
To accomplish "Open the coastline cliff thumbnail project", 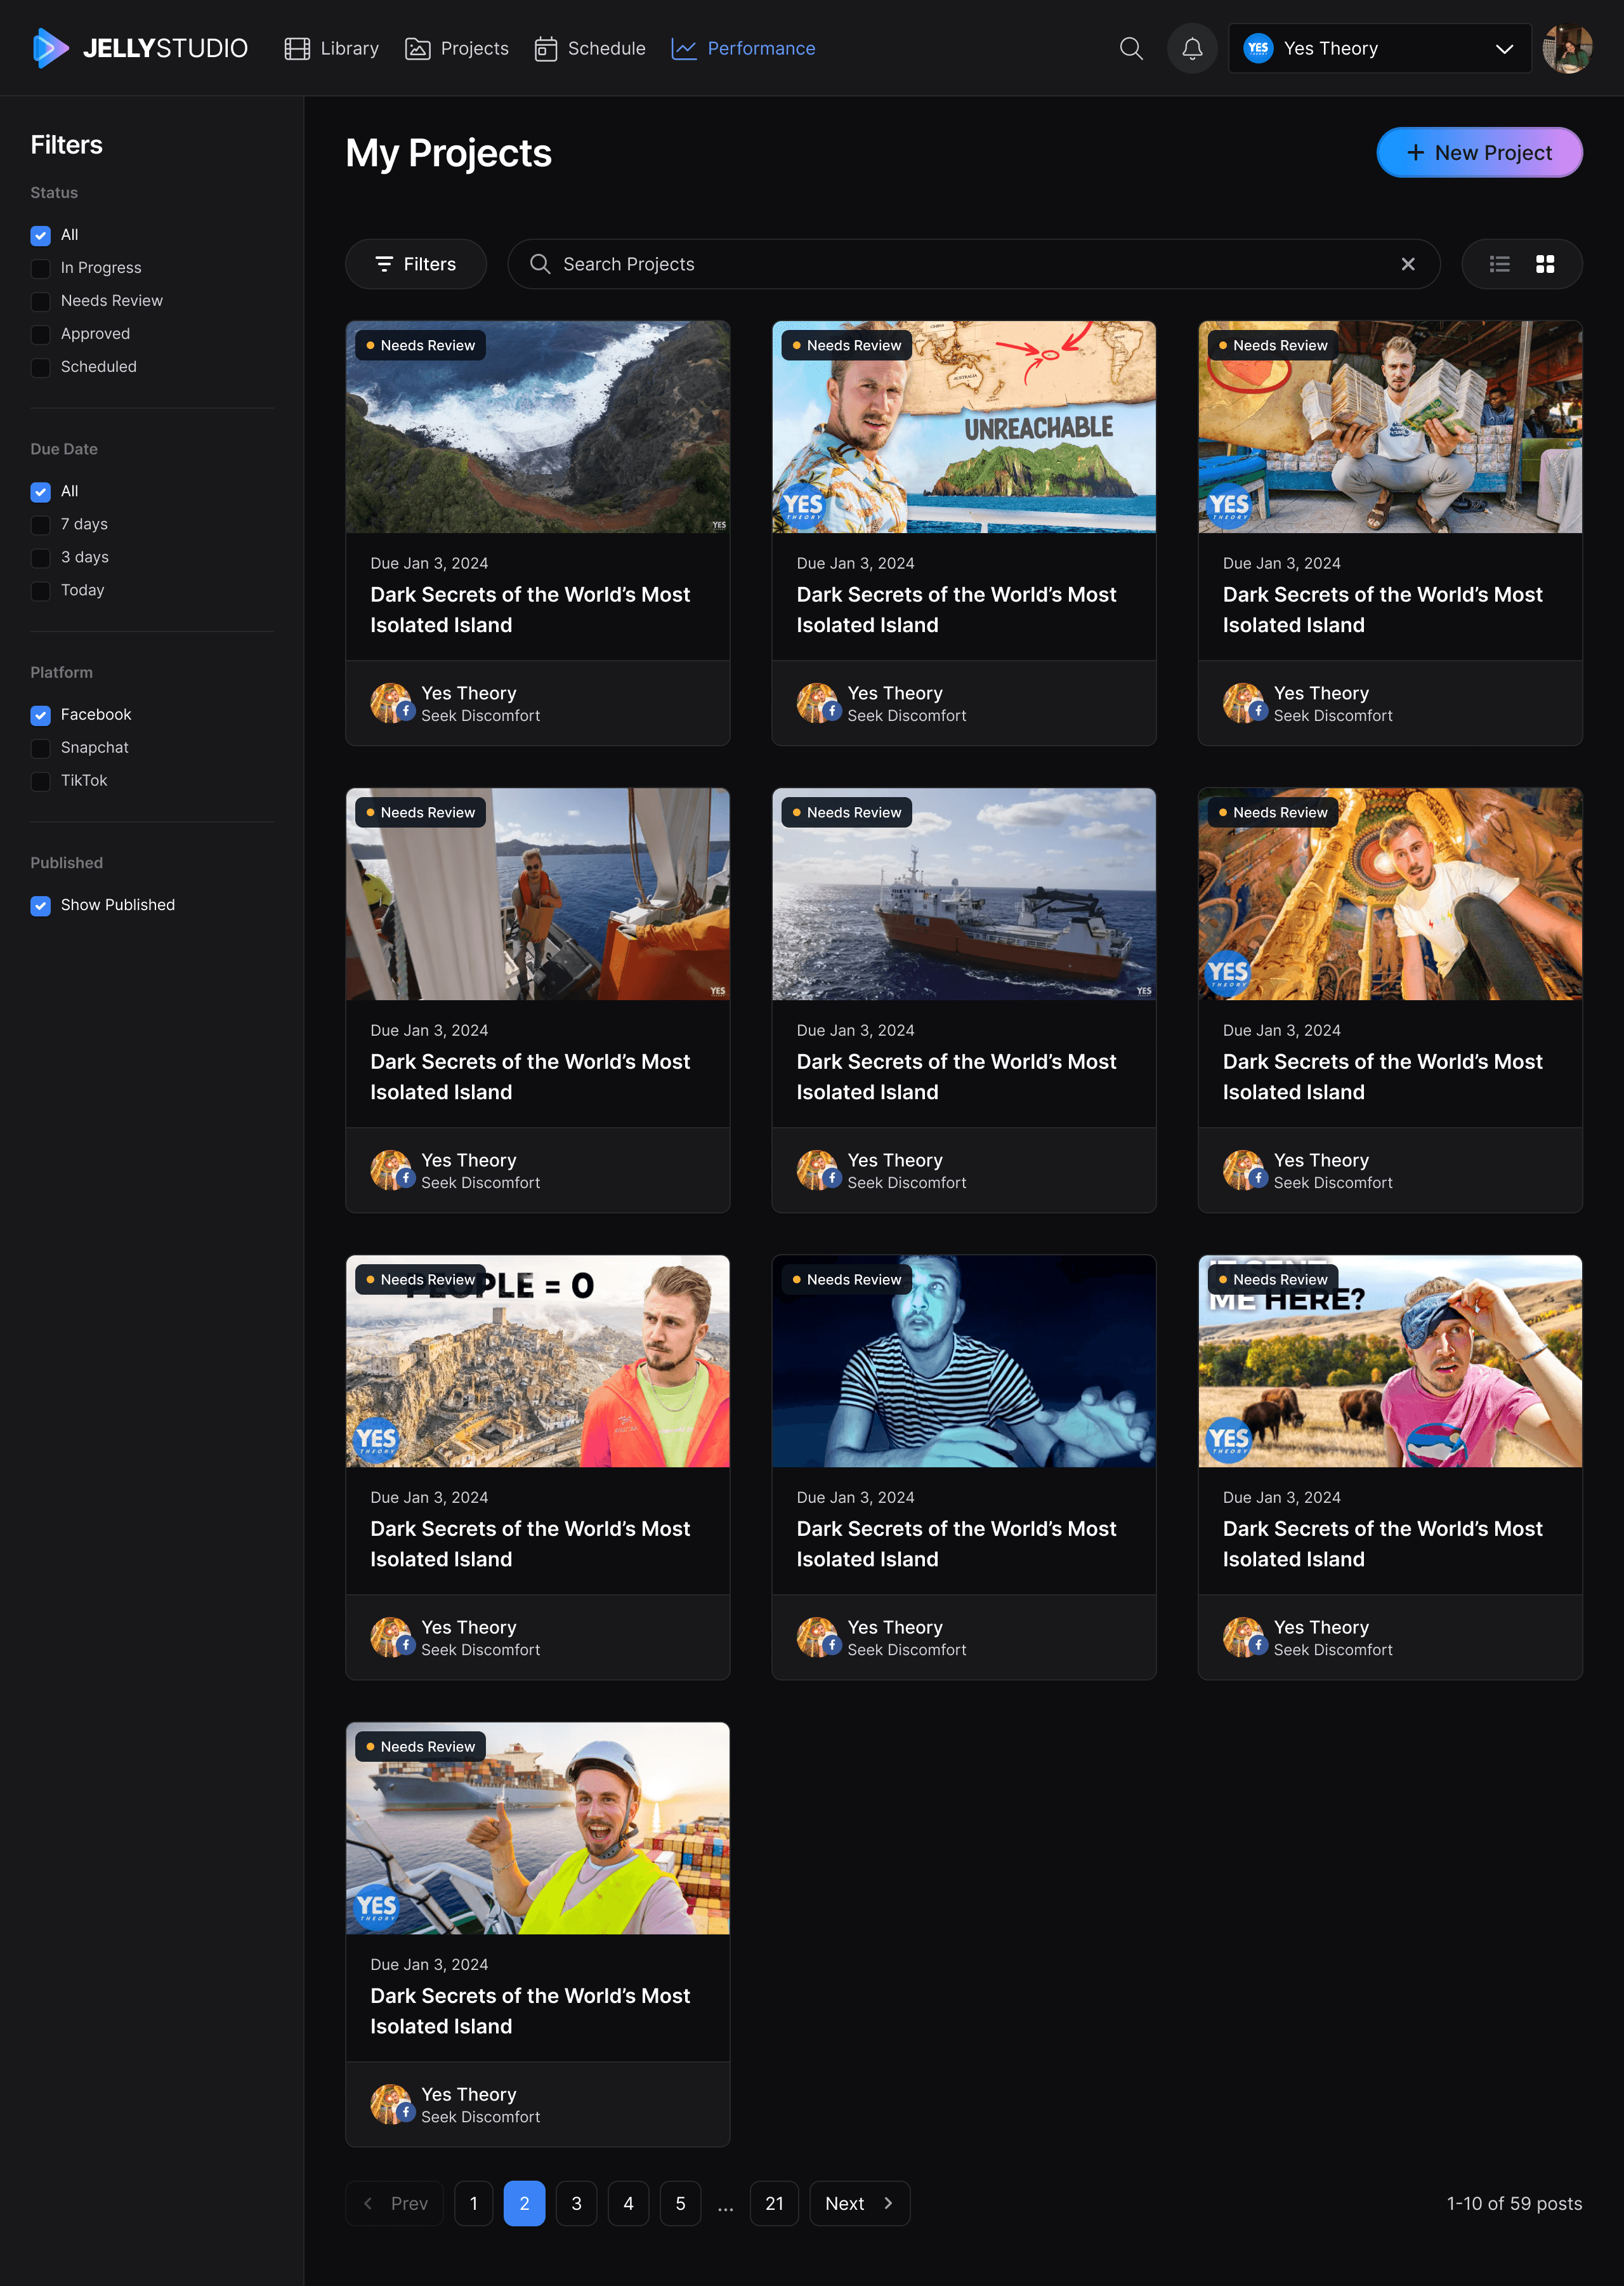I will click(x=538, y=427).
